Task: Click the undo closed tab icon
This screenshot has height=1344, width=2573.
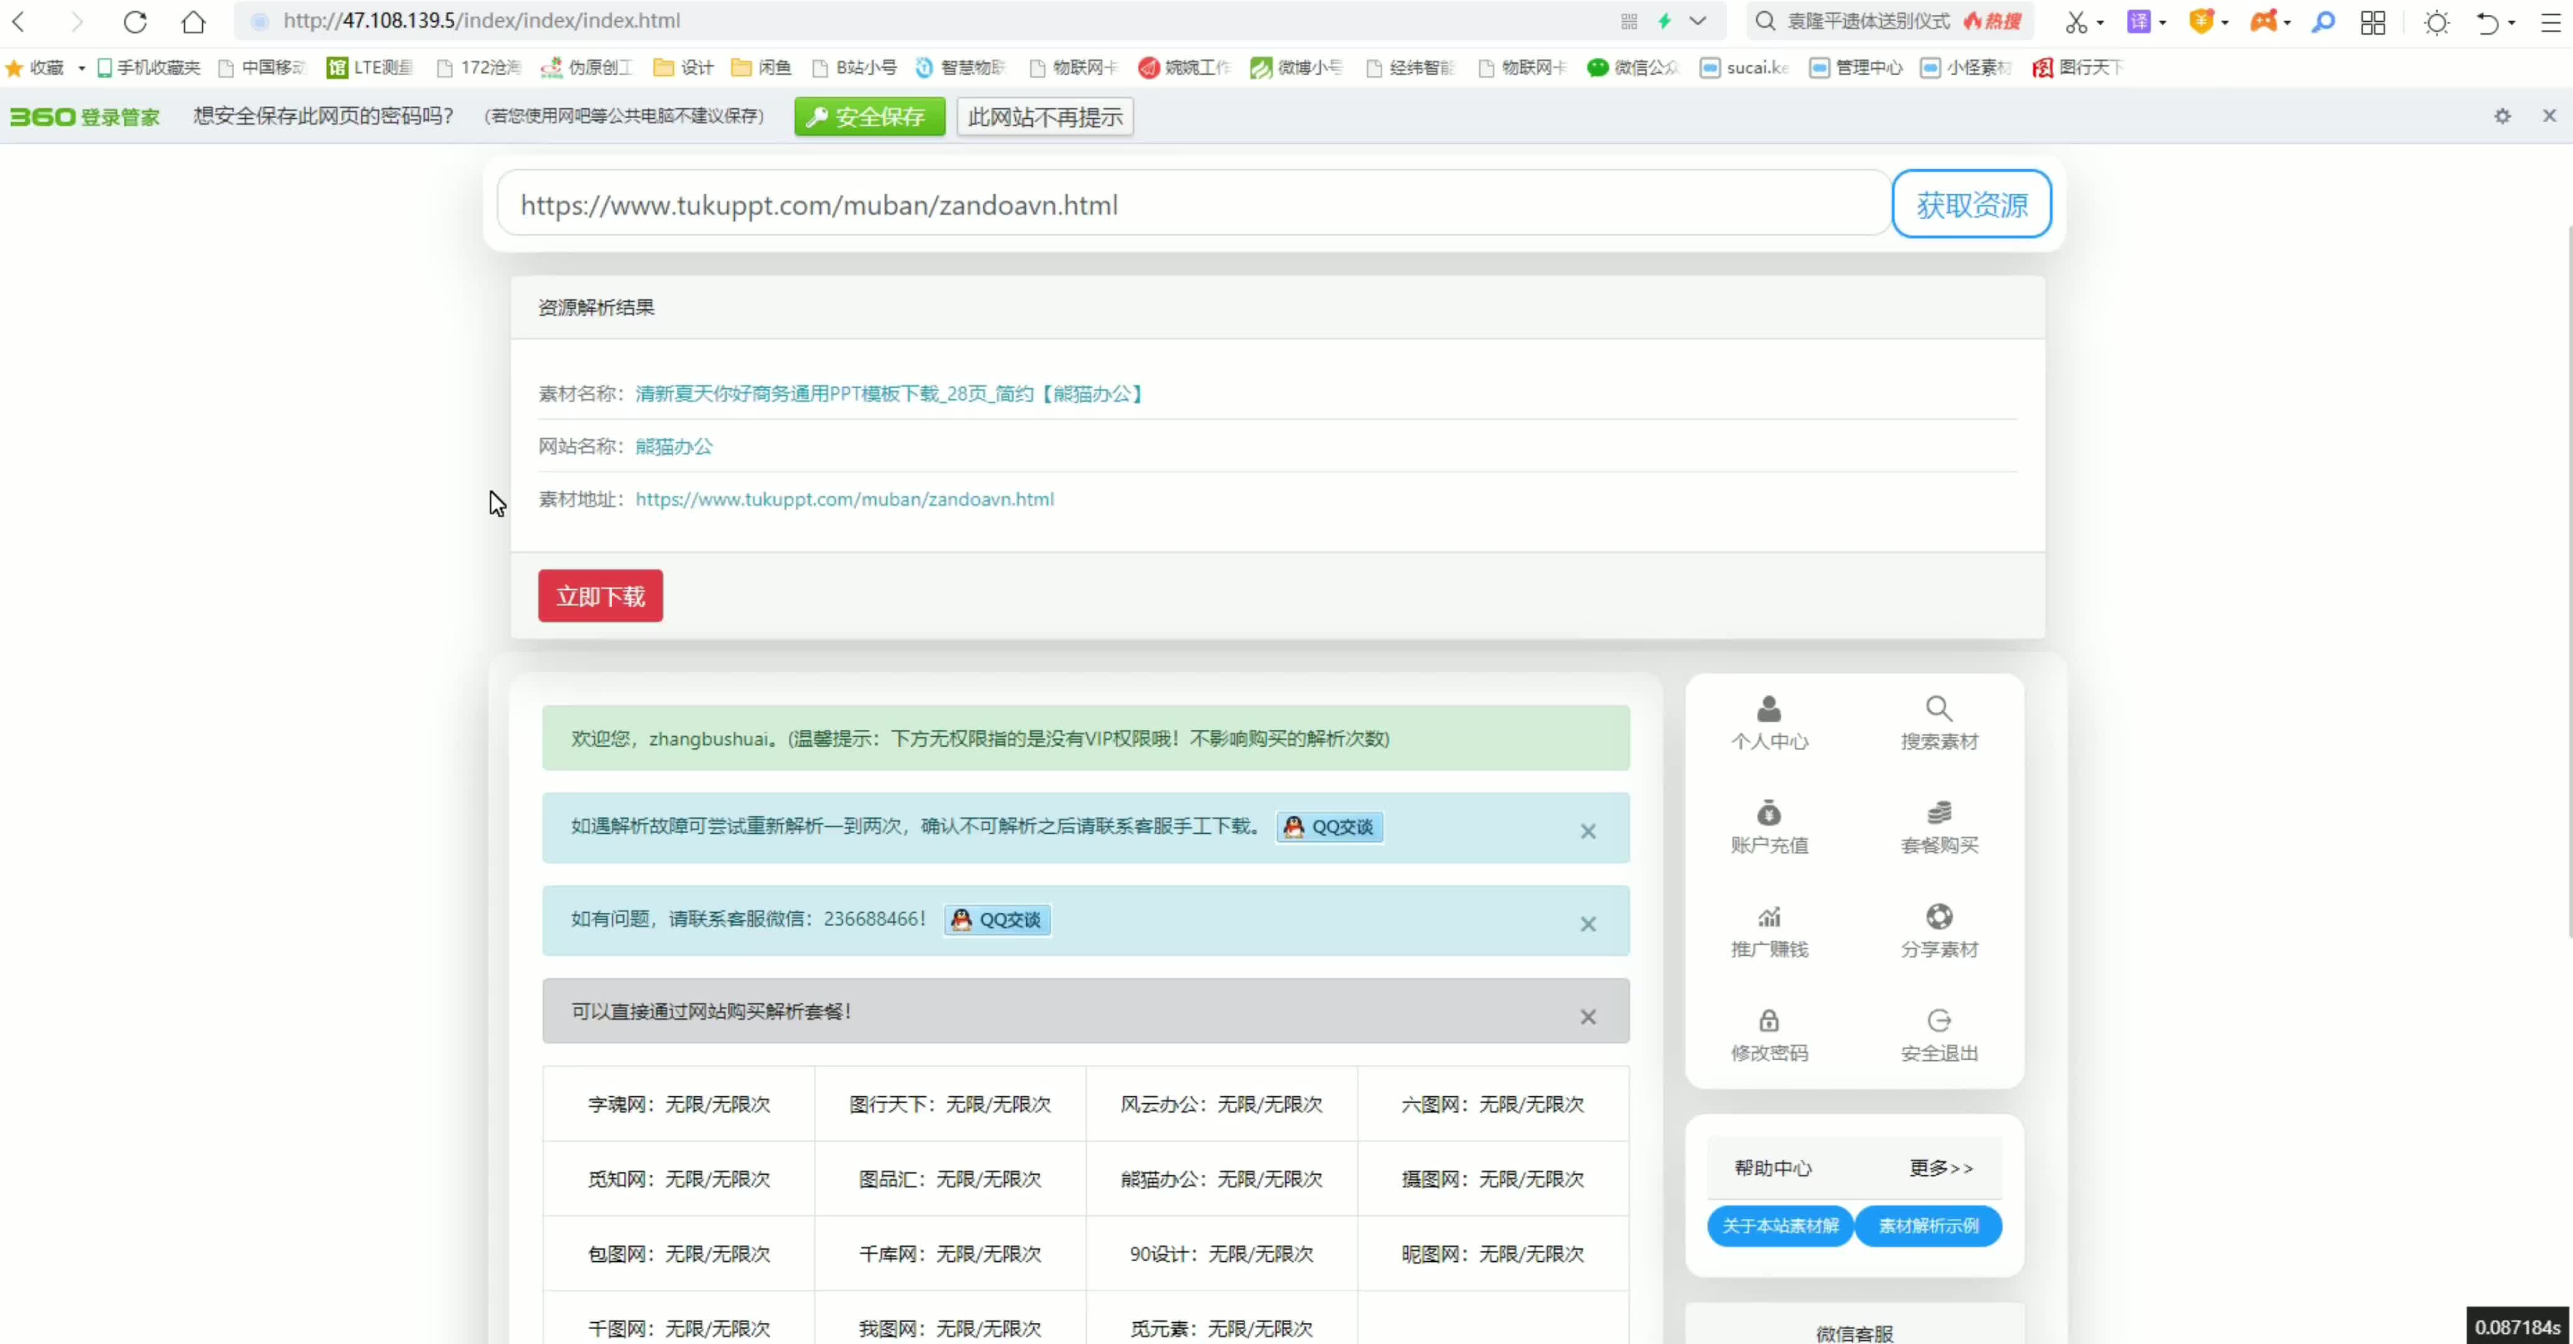Action: coord(2487,22)
